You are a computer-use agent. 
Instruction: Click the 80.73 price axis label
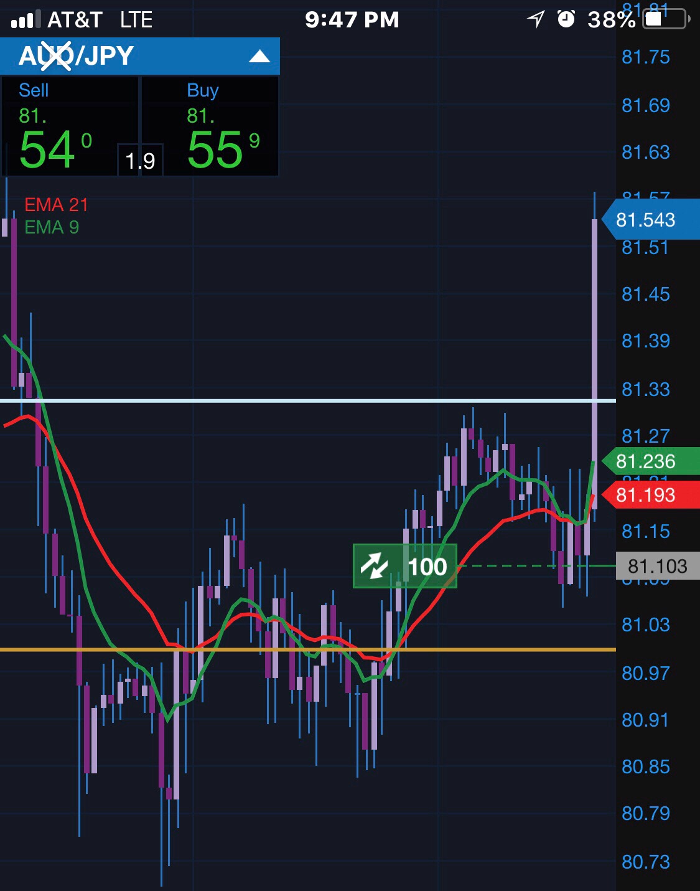coord(646,862)
